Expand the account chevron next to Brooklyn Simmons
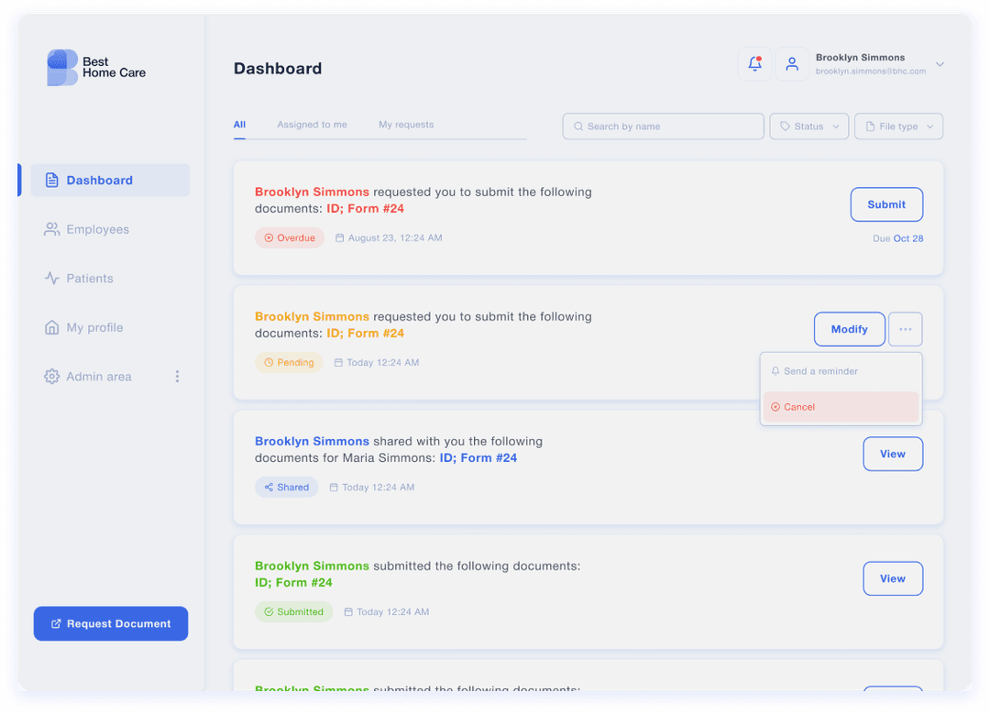This screenshot has height=714, width=990. (939, 63)
